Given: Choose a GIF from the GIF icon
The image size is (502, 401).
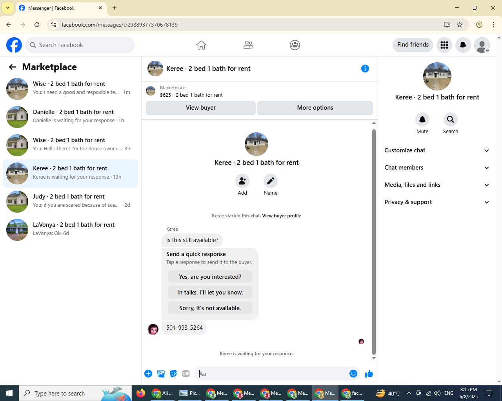Looking at the screenshot, I should pyautogui.click(x=186, y=374).
